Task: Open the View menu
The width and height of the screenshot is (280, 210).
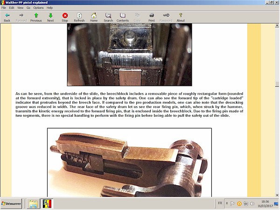Action: [20, 7]
